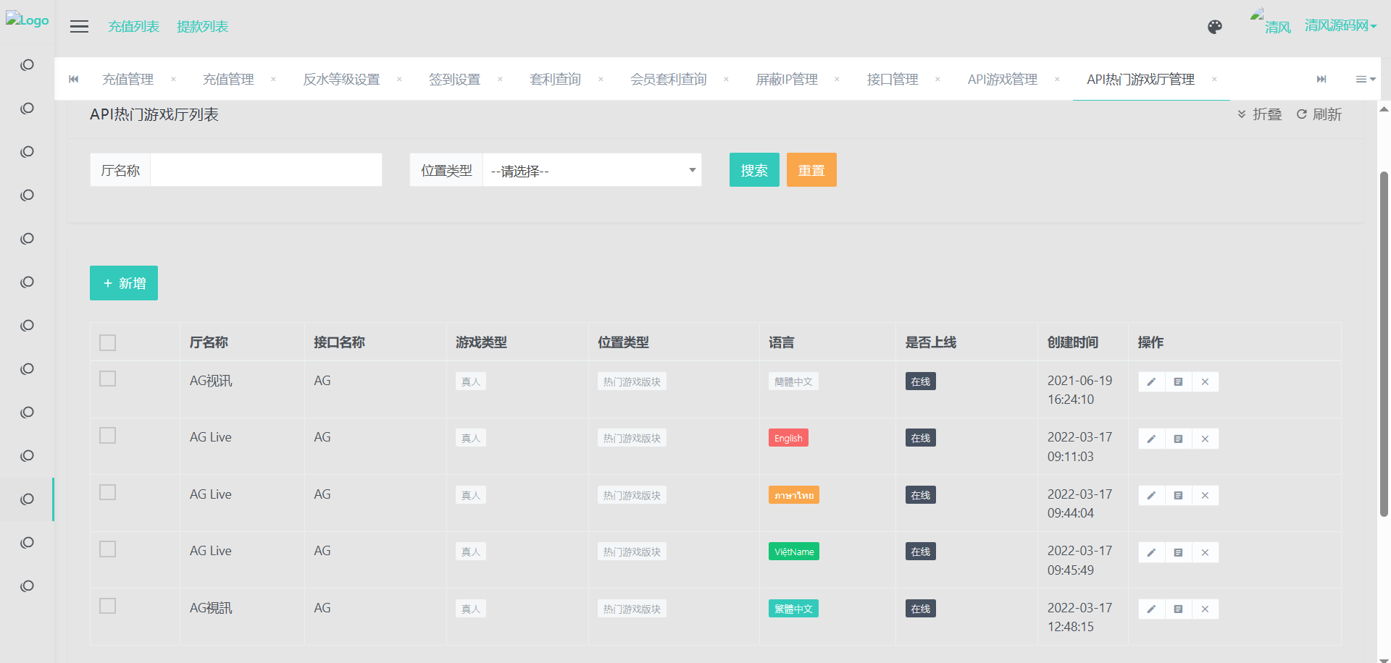Jump tabs backward with the rewind icon
The width and height of the screenshot is (1391, 663).
pyautogui.click(x=73, y=79)
